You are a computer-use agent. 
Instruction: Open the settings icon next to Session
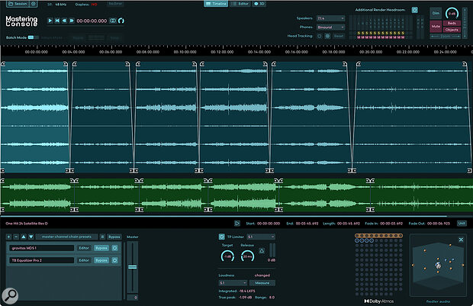pos(33,4)
